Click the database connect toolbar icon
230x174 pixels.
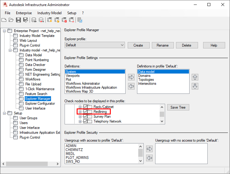[34, 20]
